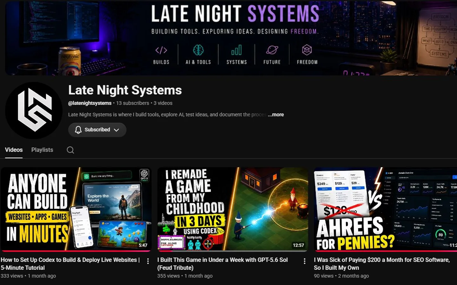The image size is (457, 285).
Task: Click the Late Night Systems channel avatar
Action: pos(34,110)
